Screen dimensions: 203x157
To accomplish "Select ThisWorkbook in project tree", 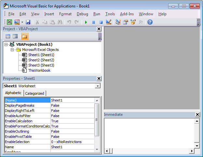I will tap(39, 70).
